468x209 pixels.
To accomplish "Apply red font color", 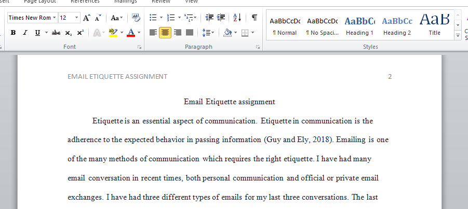I will (131, 33).
